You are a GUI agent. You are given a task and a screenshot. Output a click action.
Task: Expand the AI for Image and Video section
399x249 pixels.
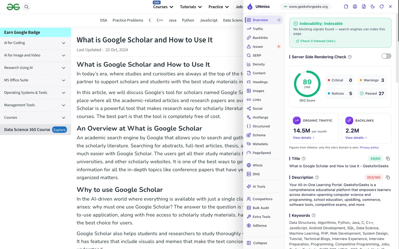coord(35,55)
